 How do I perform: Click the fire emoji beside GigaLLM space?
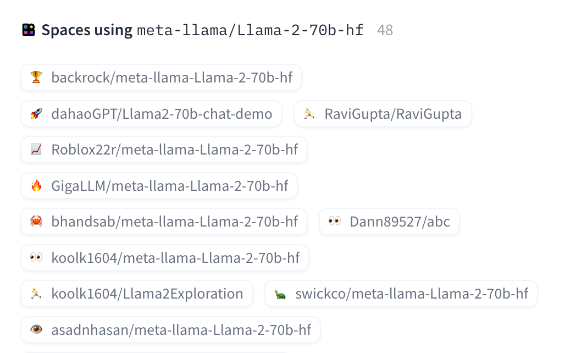click(x=36, y=186)
